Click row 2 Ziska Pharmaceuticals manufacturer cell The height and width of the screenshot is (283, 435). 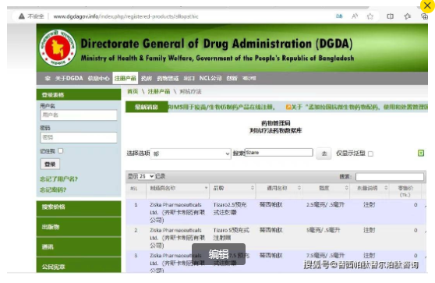click(x=178, y=238)
